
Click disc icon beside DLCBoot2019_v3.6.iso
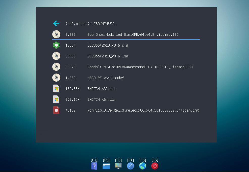[56, 56]
